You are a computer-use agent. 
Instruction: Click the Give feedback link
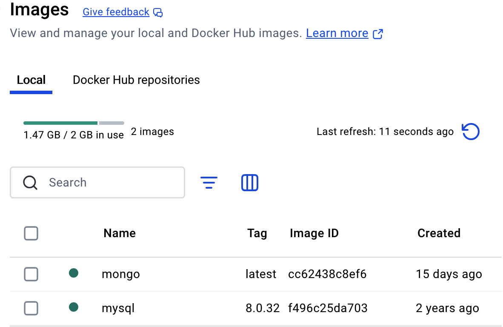tap(116, 12)
